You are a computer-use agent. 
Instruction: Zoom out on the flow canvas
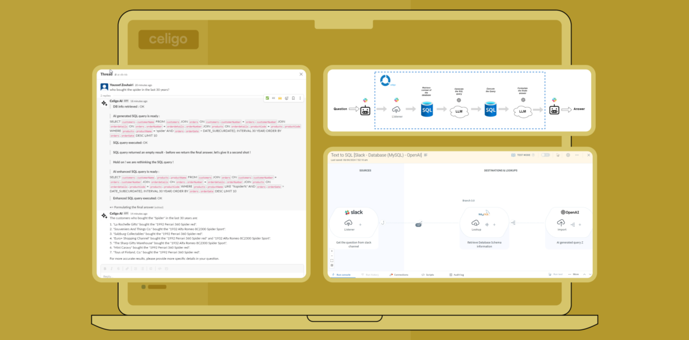click(332, 256)
